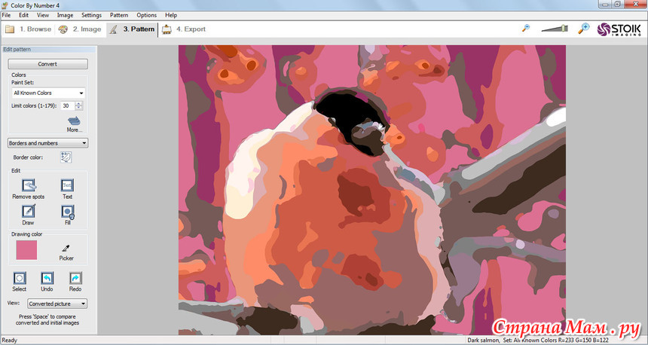
Task: Click the app icon in title bar
Action: click(x=5, y=5)
